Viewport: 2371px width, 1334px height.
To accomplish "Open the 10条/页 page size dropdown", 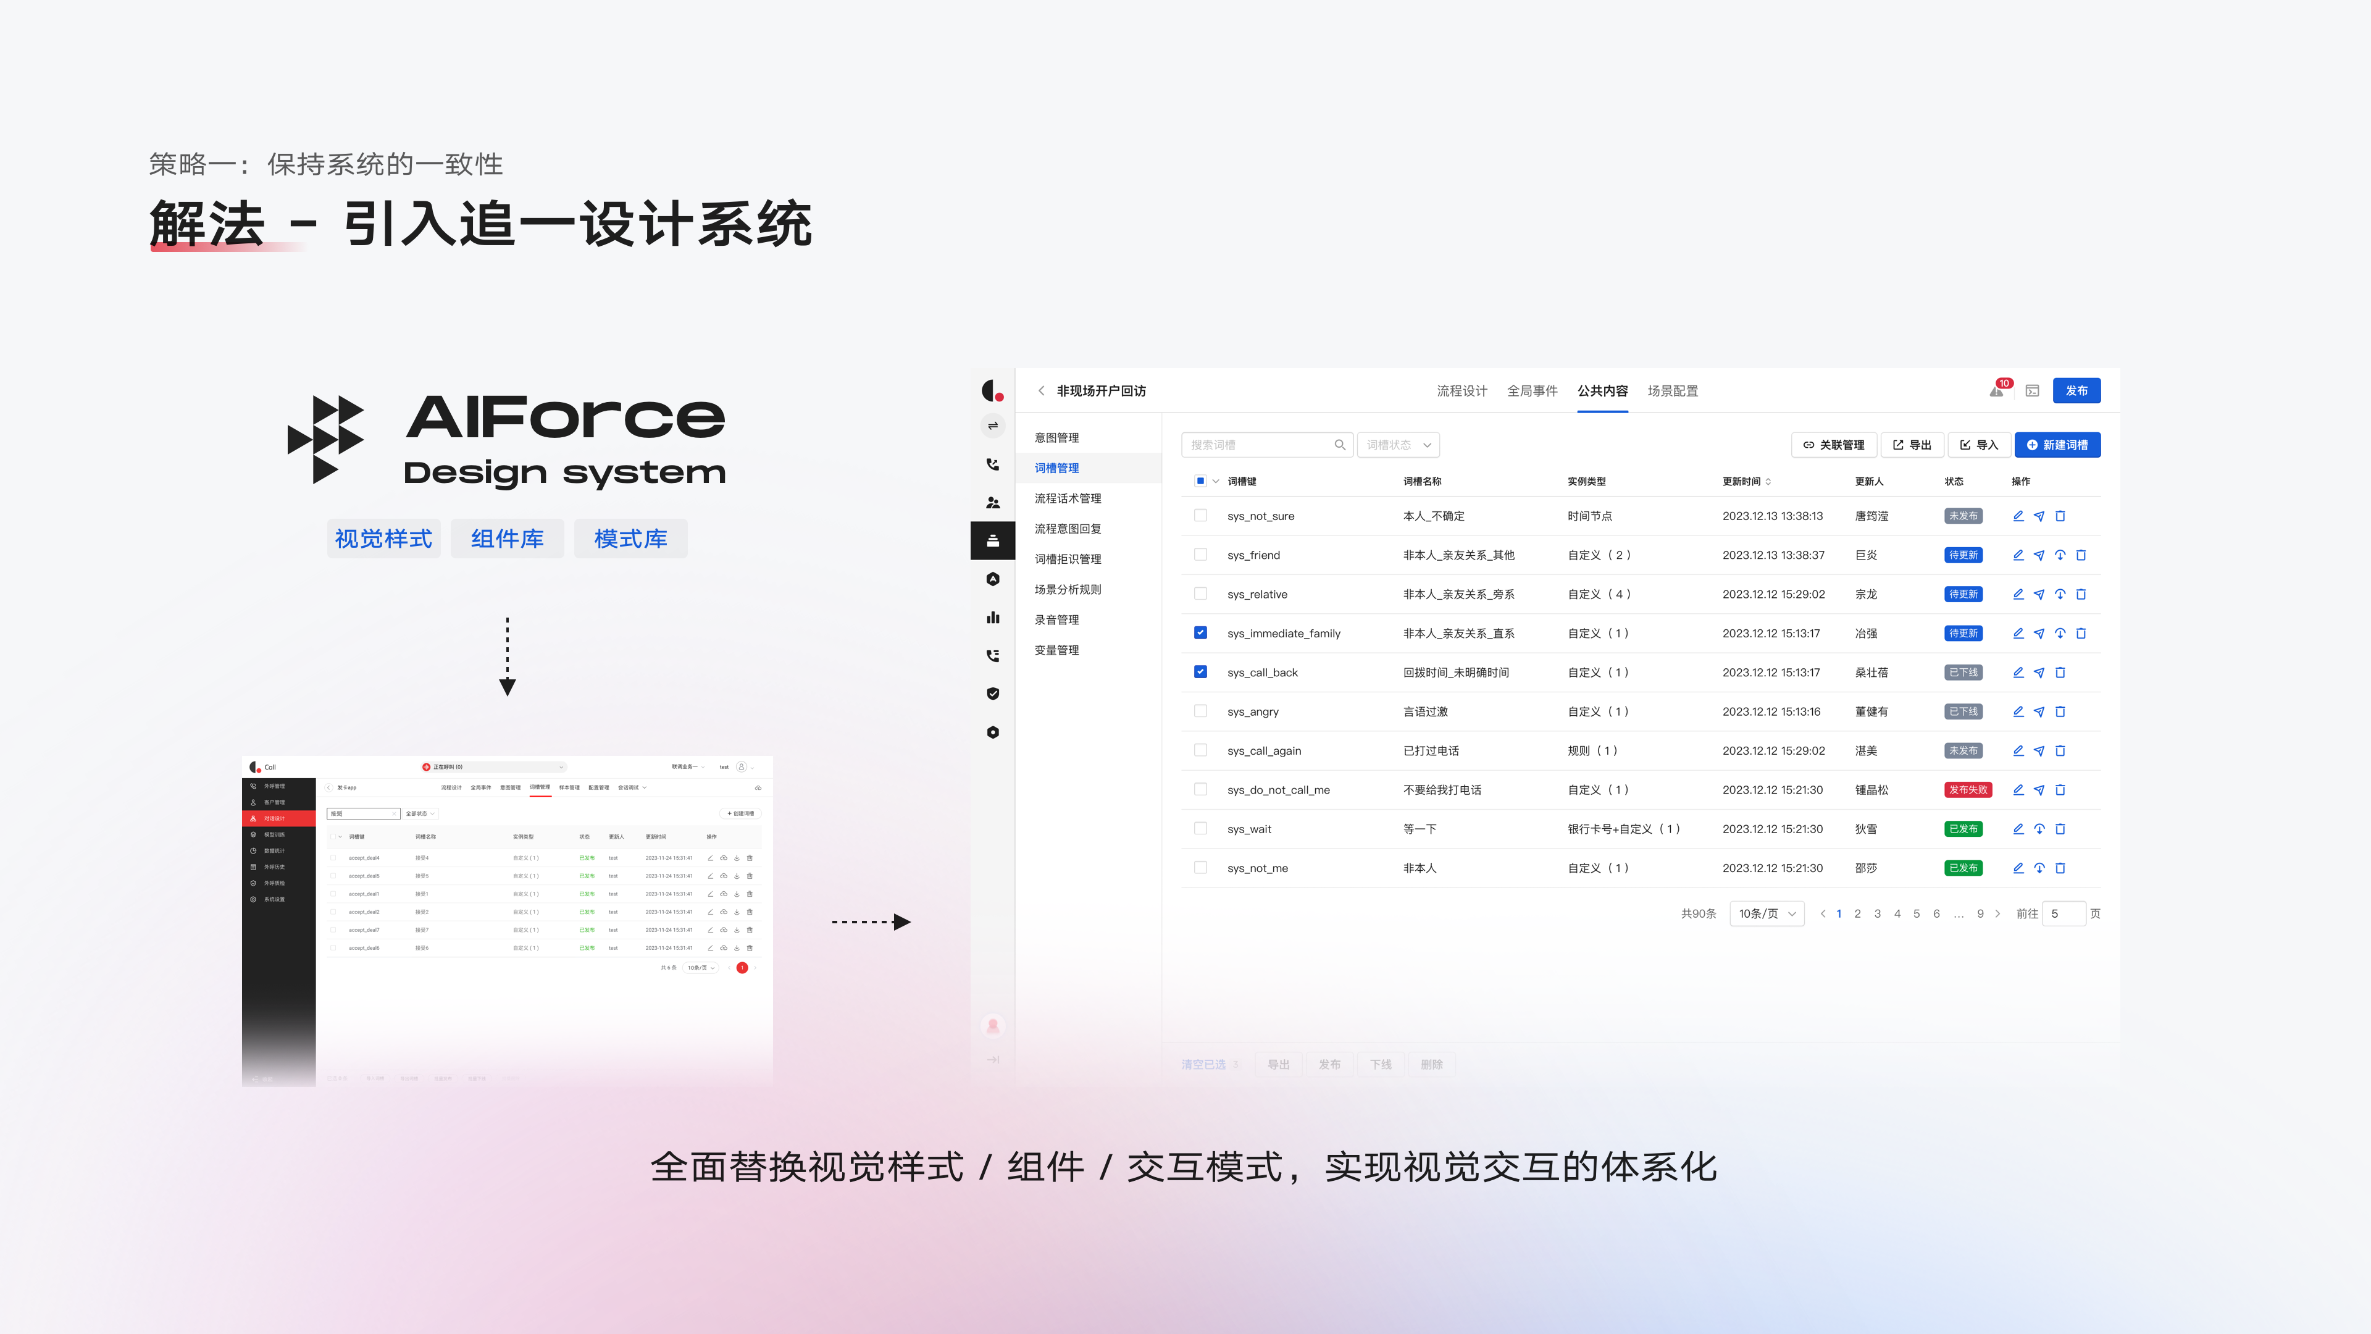I will click(1767, 913).
